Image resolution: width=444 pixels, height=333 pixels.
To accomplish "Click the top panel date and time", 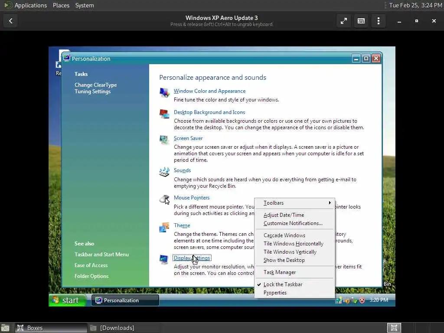I will coord(415,5).
